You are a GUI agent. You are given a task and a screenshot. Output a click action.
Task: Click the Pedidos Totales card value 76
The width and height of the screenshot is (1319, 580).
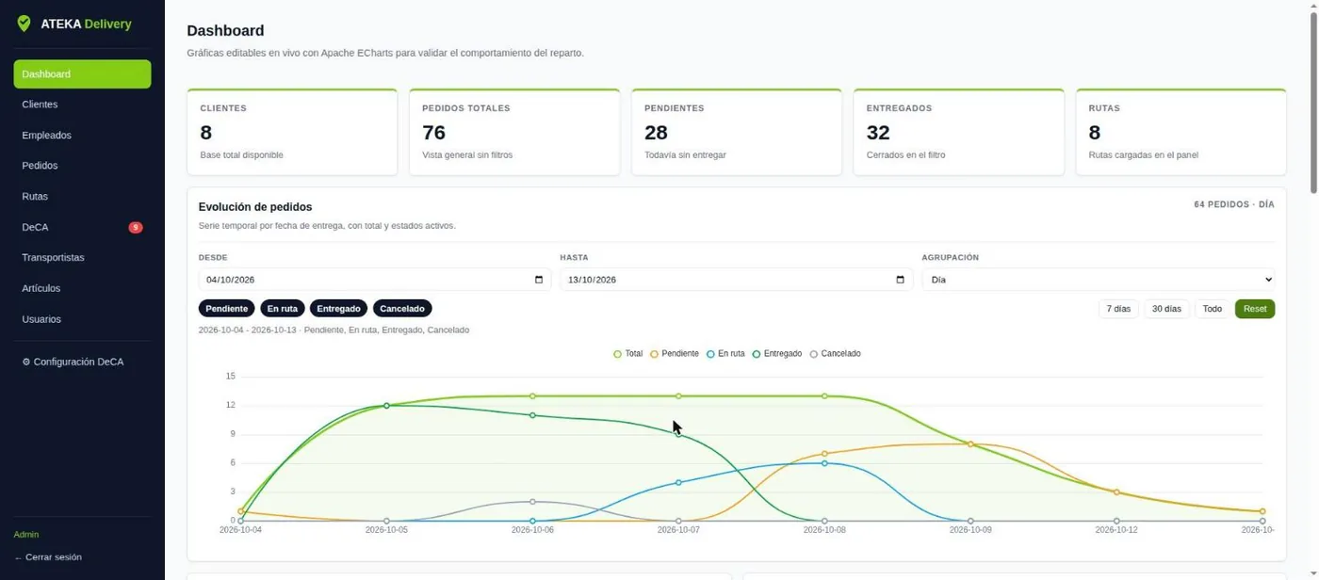point(434,133)
